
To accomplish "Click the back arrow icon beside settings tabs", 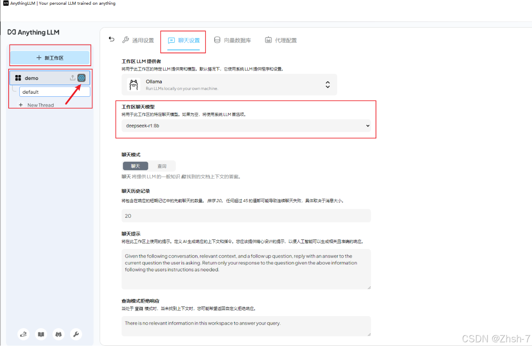I will click(112, 39).
